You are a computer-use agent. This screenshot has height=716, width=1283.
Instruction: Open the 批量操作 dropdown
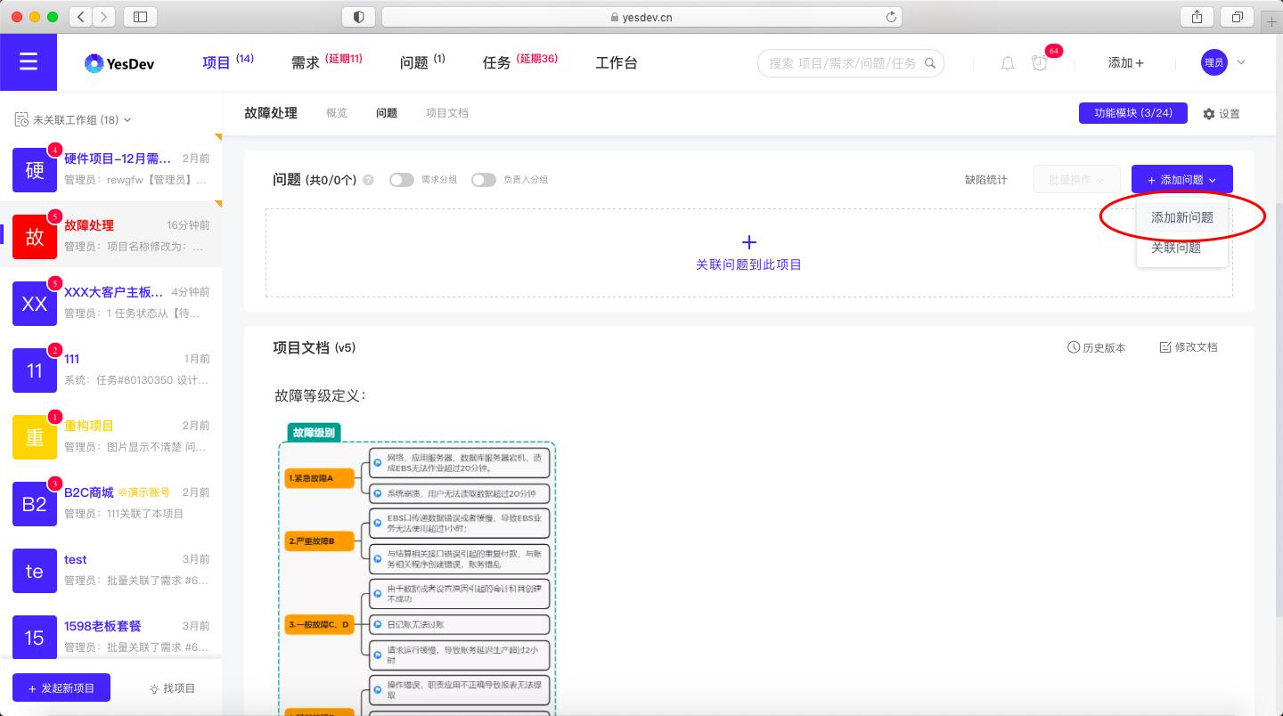[1076, 179]
